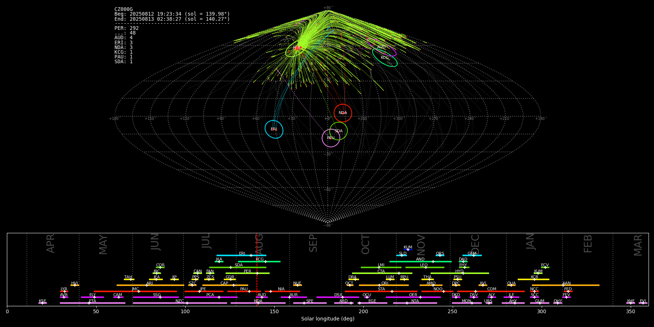Click the LYR label in timeline
Viewport: 654px width, 327px height.
tap(64, 289)
